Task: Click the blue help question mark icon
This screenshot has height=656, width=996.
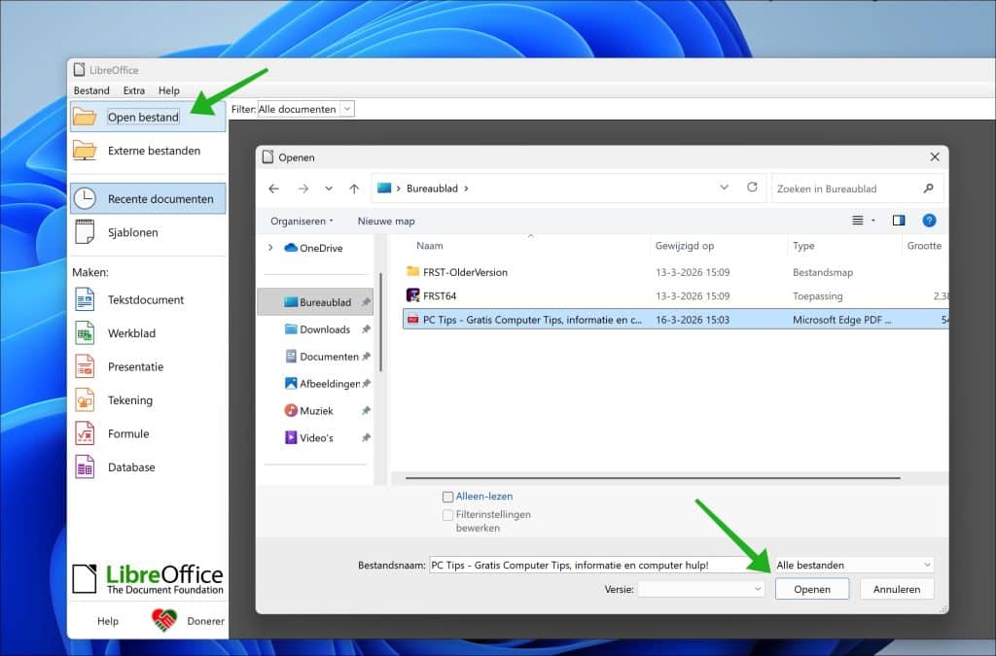Action: click(928, 221)
